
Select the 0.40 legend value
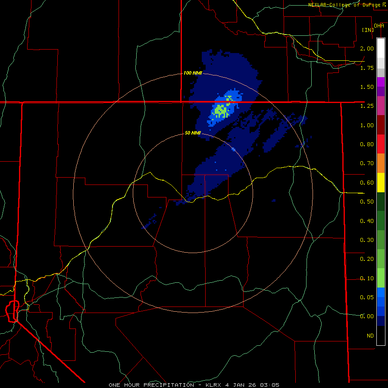tap(367, 221)
